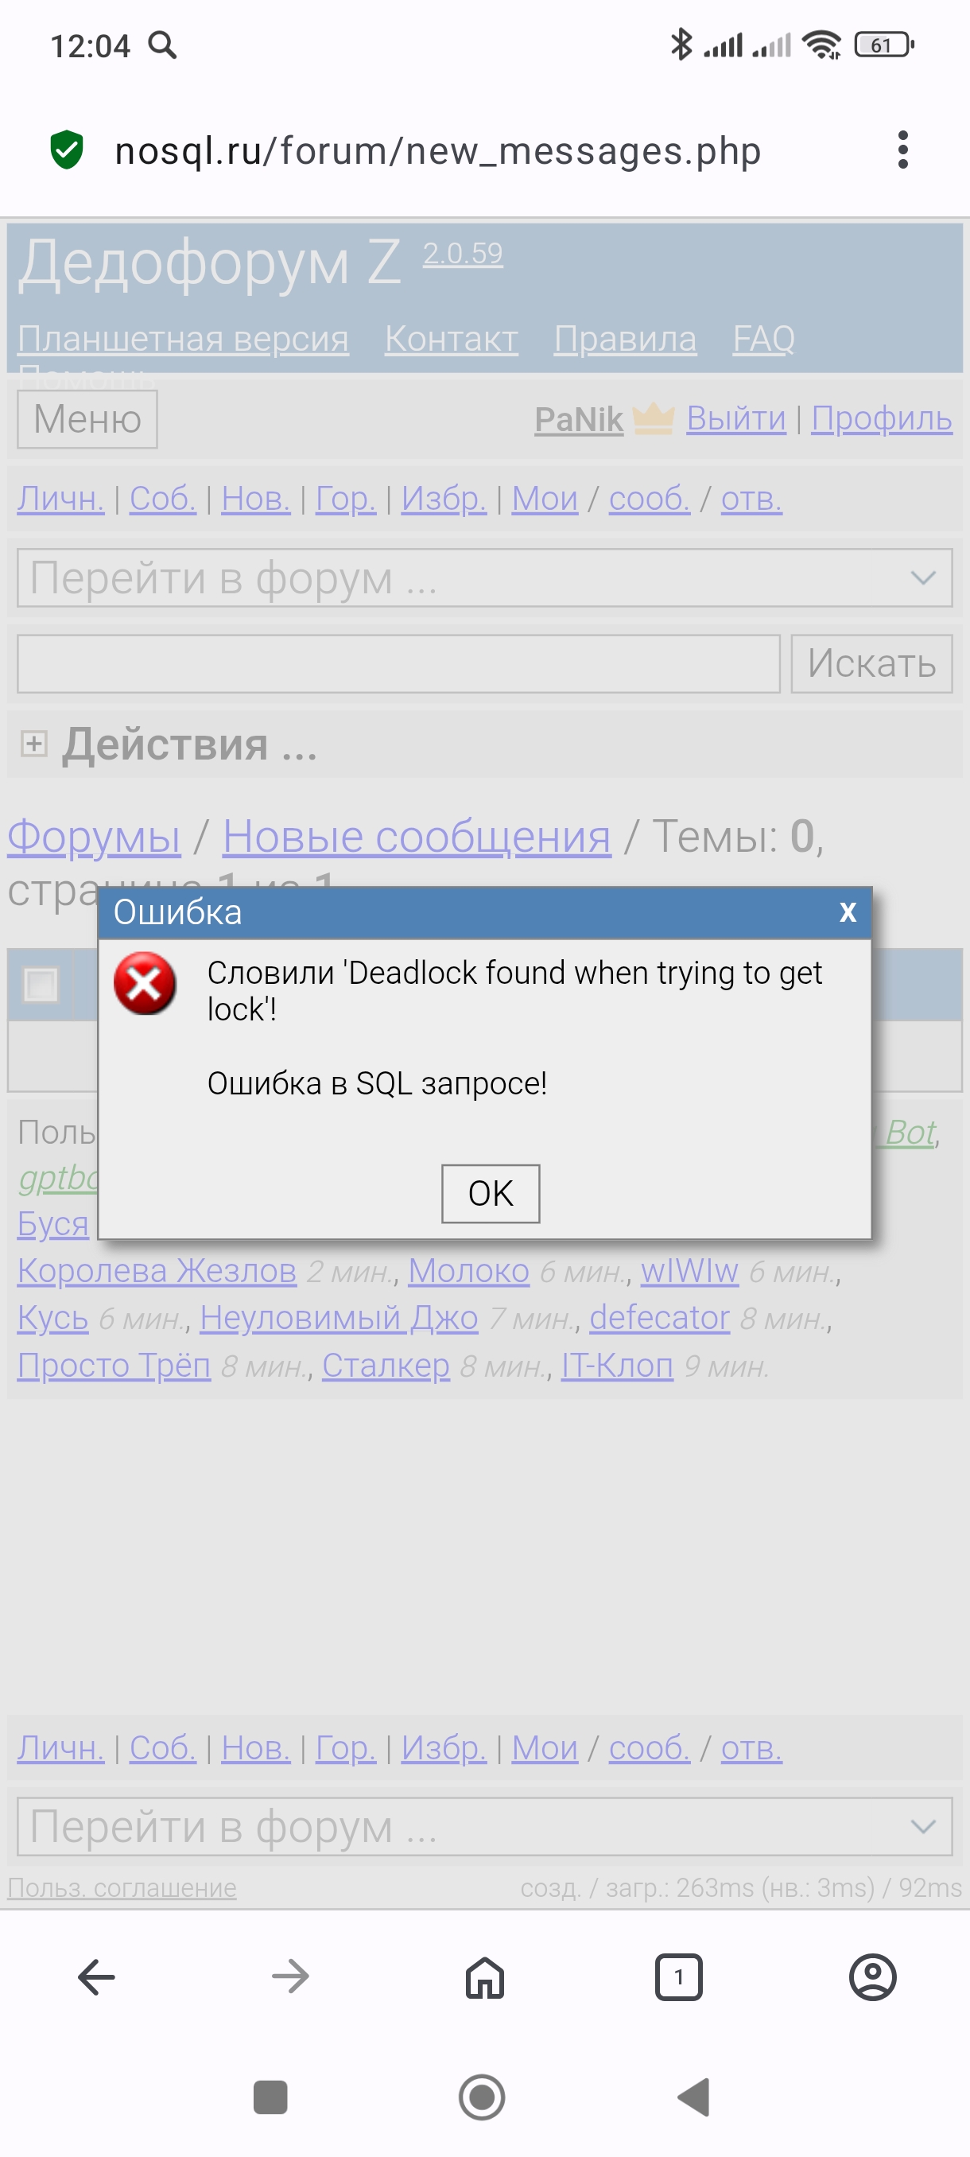The height and width of the screenshot is (2157, 970).
Task: Open the Меню button
Action: click(x=87, y=419)
